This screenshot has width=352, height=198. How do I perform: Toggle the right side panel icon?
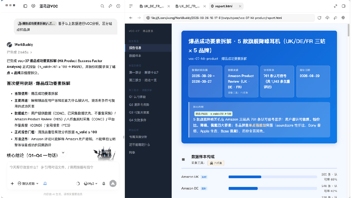tap(344, 6)
